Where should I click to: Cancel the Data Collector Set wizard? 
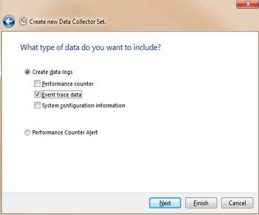point(237,203)
